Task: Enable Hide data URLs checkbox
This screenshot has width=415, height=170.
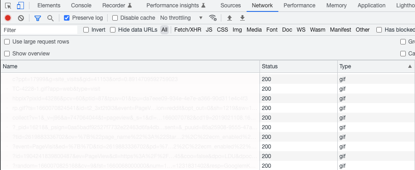Action: click(113, 30)
